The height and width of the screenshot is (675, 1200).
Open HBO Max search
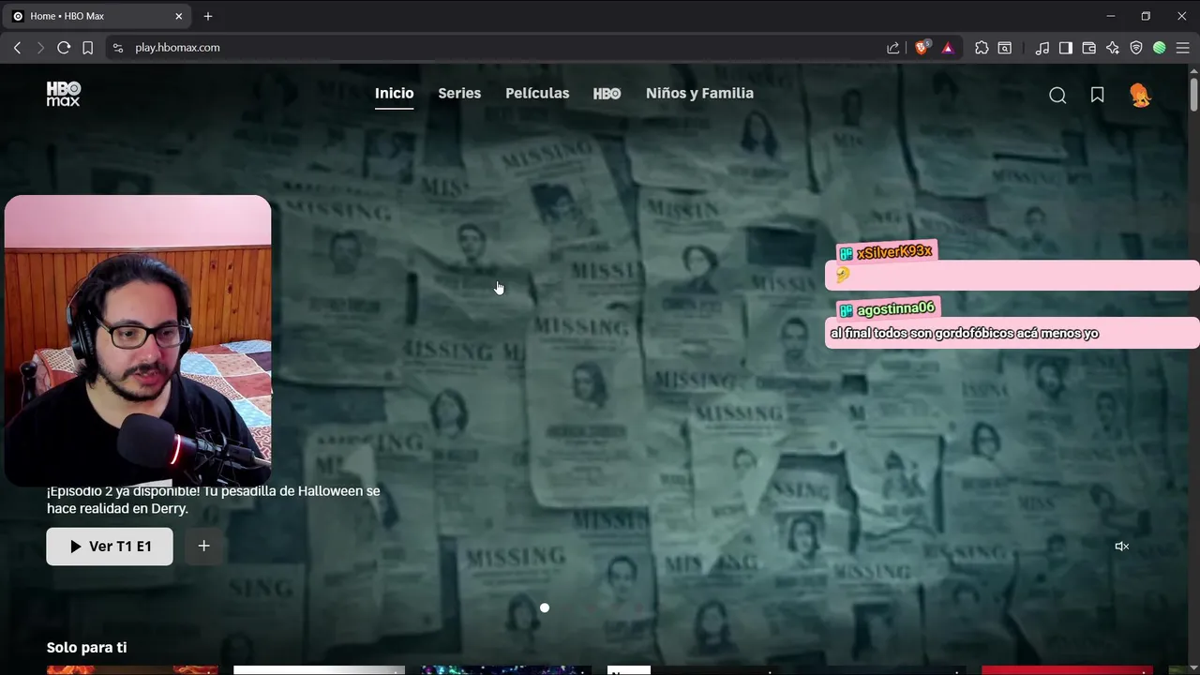click(1057, 95)
